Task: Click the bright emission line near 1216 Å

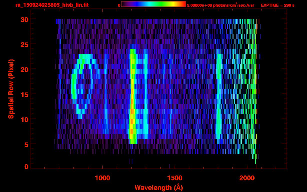Action: click(132, 96)
